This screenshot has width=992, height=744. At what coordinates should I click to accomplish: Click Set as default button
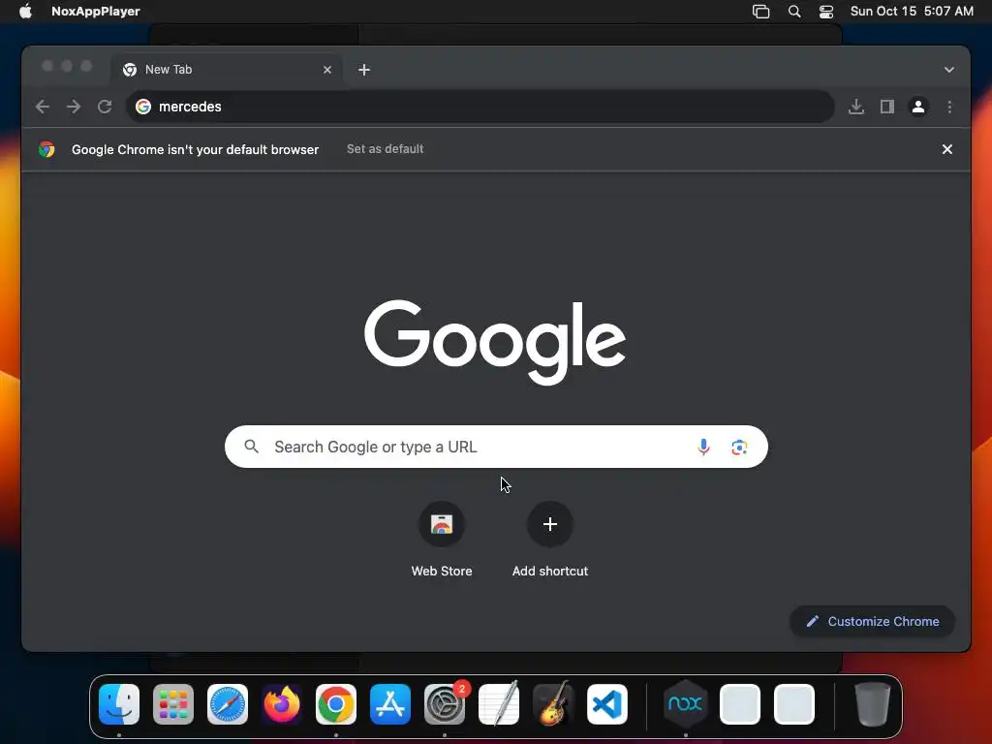click(x=385, y=149)
